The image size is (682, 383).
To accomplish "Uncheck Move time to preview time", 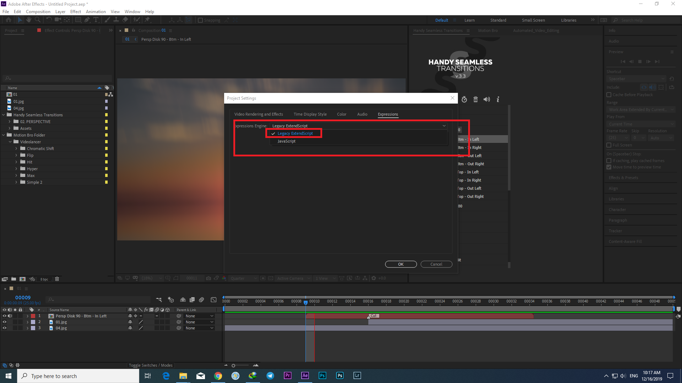I will tap(609, 167).
